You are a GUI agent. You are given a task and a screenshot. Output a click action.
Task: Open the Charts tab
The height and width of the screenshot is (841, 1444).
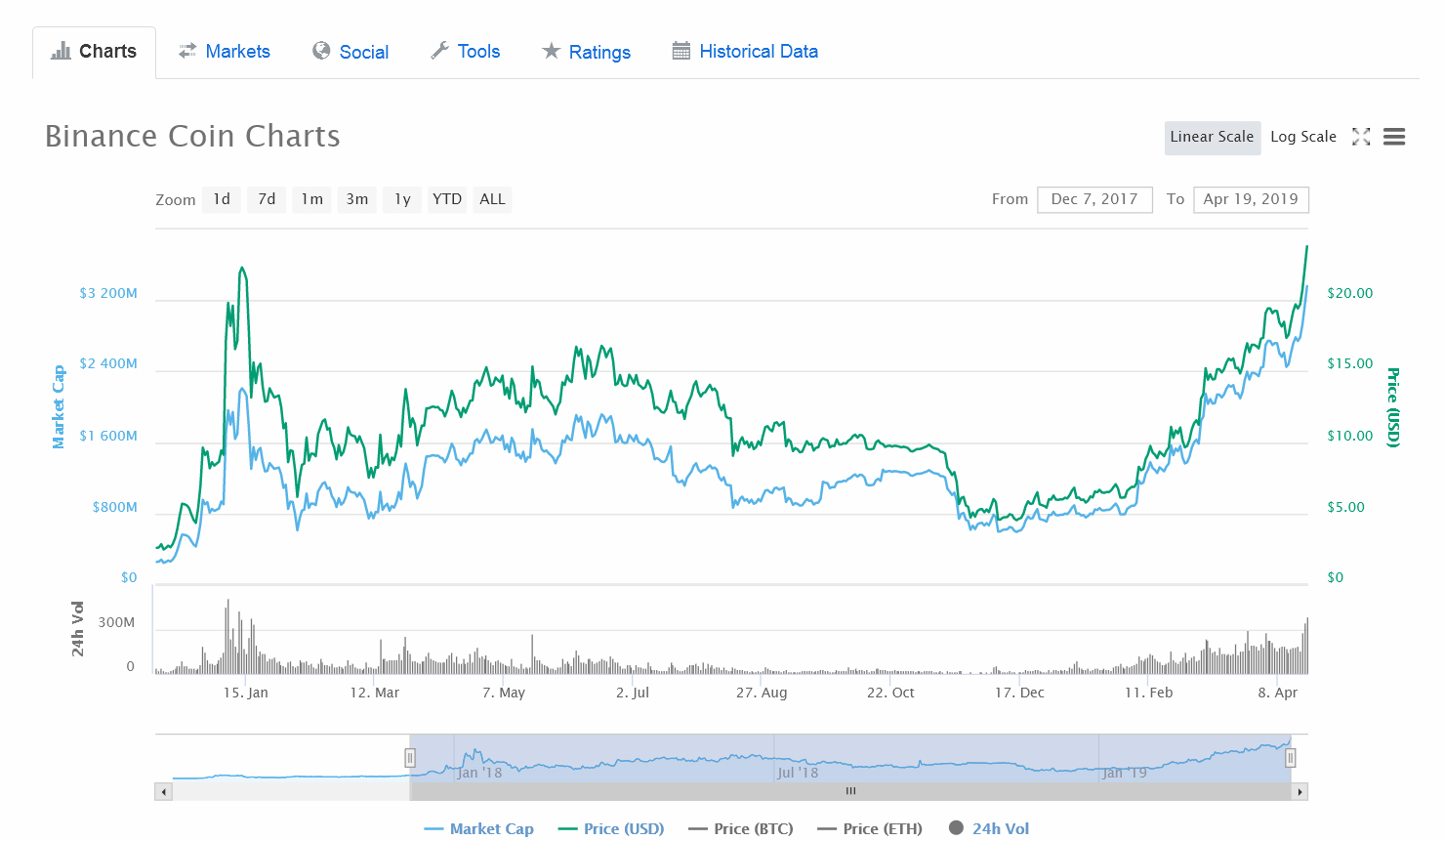coord(94,52)
